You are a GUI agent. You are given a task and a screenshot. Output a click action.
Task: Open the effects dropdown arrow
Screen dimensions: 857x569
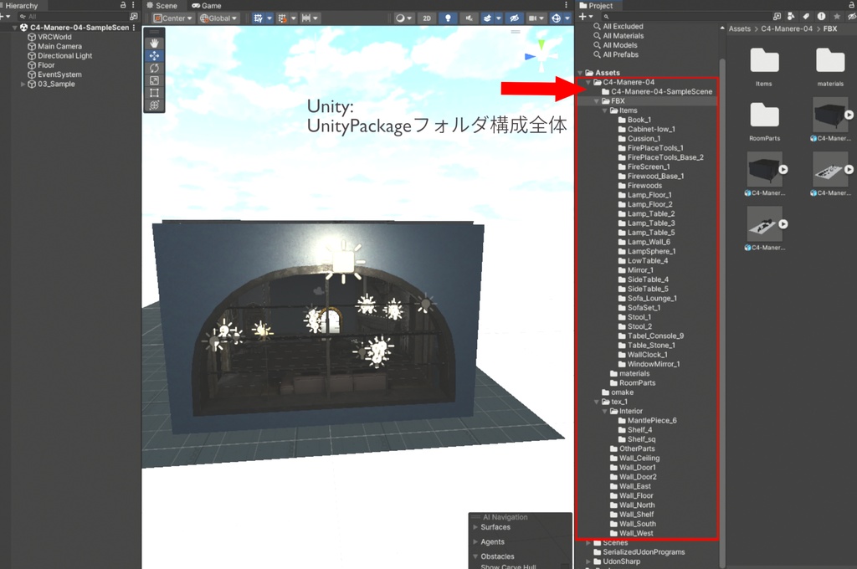click(x=498, y=18)
